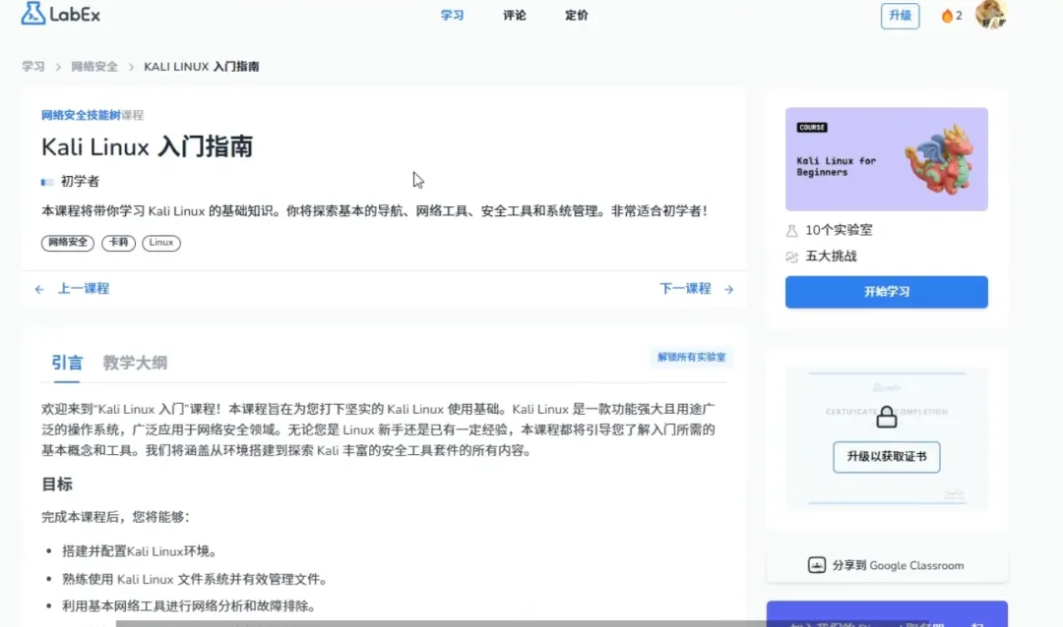The image size is (1063, 627).
Task: Click the 卡莉 tag
Action: tap(119, 243)
